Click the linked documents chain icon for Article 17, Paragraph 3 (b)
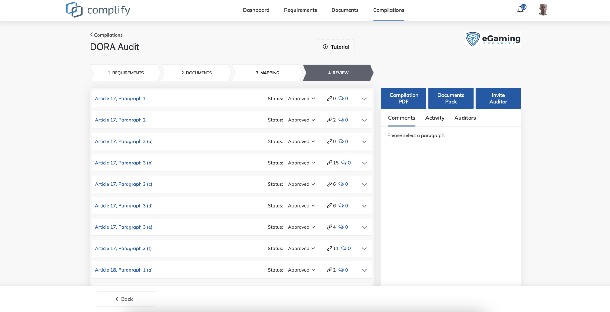 pos(329,163)
